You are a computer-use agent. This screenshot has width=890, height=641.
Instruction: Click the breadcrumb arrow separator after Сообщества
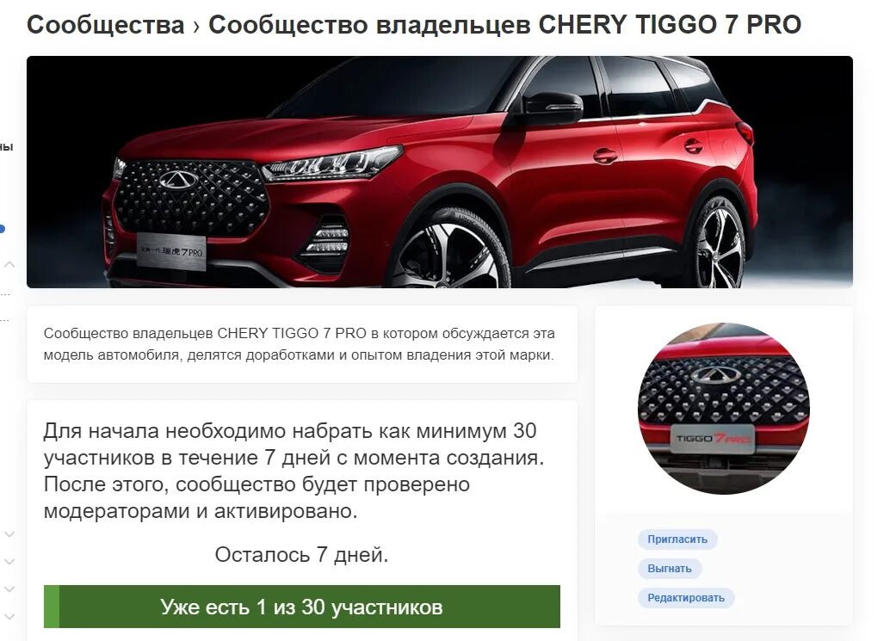(196, 26)
